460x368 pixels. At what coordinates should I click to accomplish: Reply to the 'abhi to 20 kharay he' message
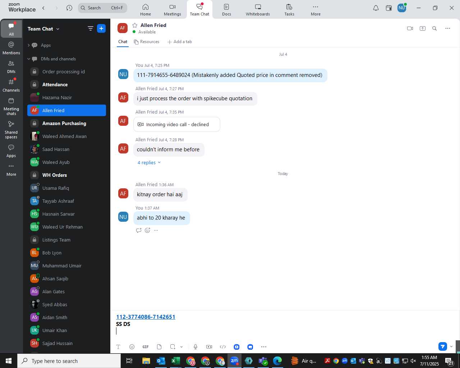(x=139, y=230)
